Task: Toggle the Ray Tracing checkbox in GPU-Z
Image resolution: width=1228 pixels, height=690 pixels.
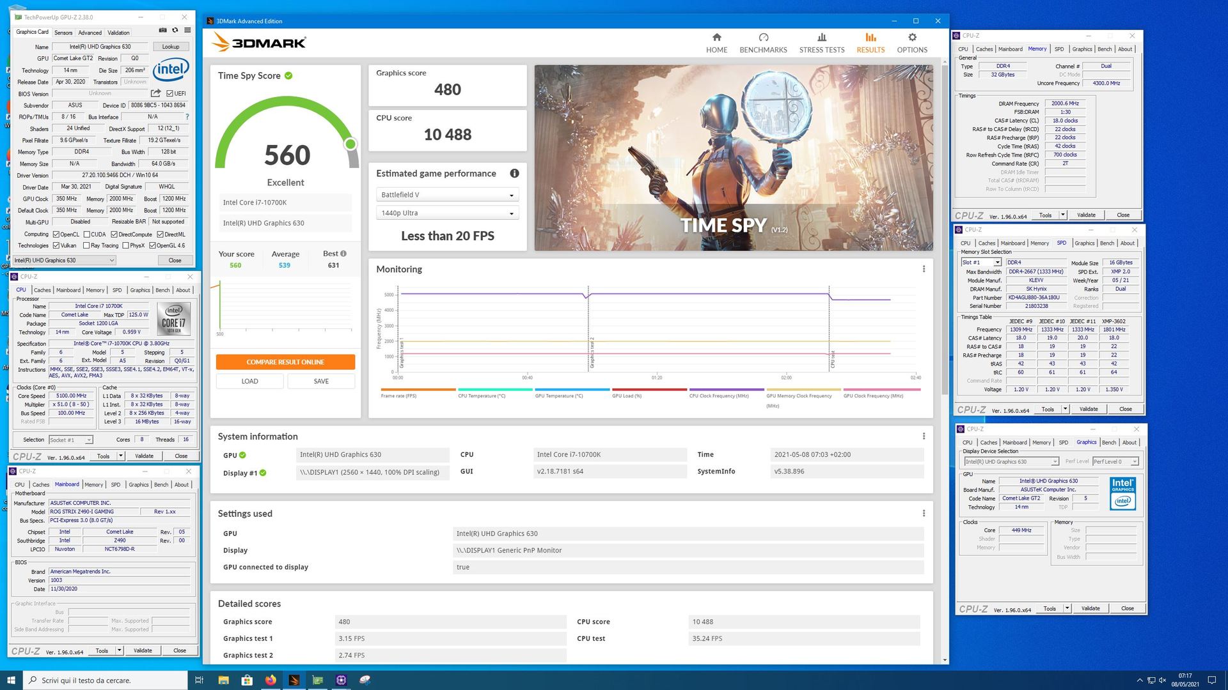Action: point(86,245)
